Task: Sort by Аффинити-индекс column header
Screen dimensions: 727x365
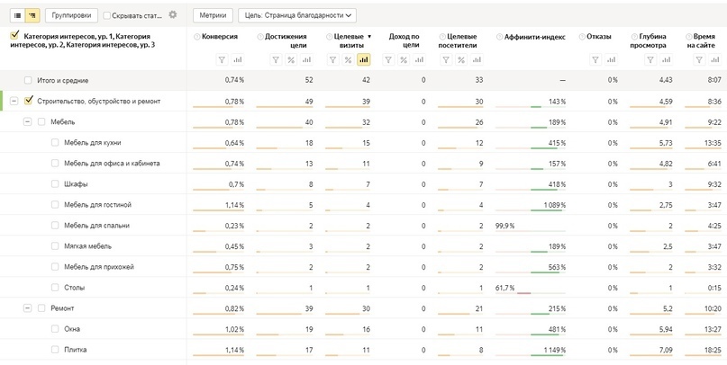Action: pyautogui.click(x=534, y=37)
